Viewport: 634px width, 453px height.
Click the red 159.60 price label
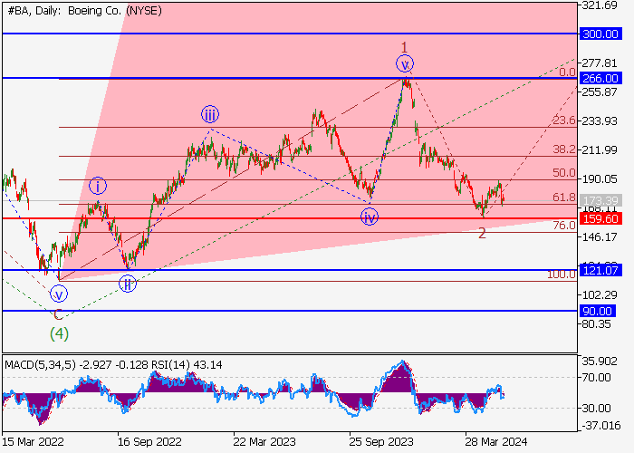click(x=600, y=219)
